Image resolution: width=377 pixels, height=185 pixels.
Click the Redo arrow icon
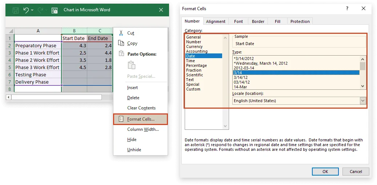40,10
